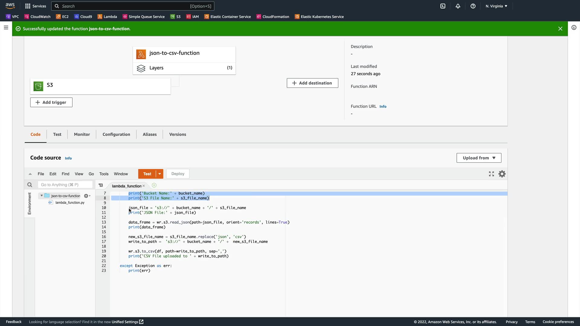Collapse the json-to-csv-function folder
This screenshot has height=326, width=580.
(x=42, y=196)
